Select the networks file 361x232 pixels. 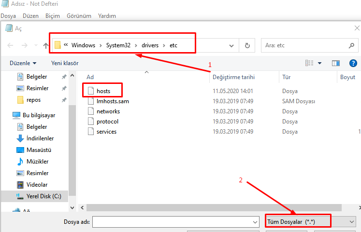coord(108,111)
